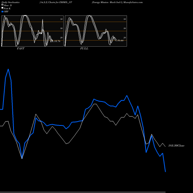
Task: Click the 80 level label in FULL chart
Action: 125,19
